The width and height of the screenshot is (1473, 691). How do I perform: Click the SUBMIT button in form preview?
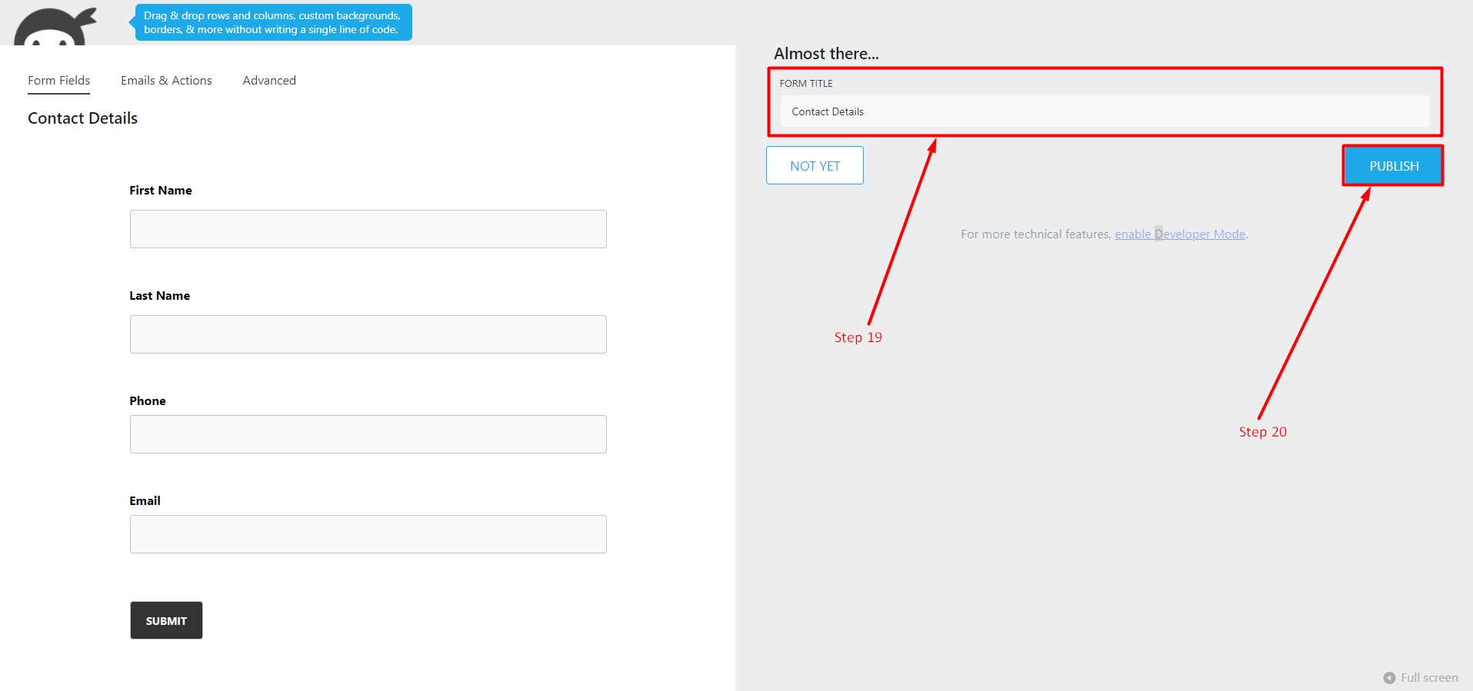pos(166,620)
